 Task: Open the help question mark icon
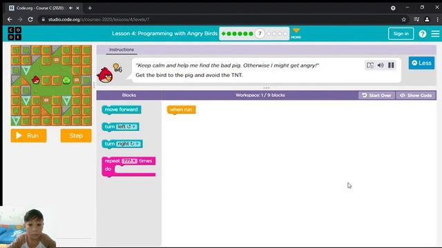coord(422,34)
